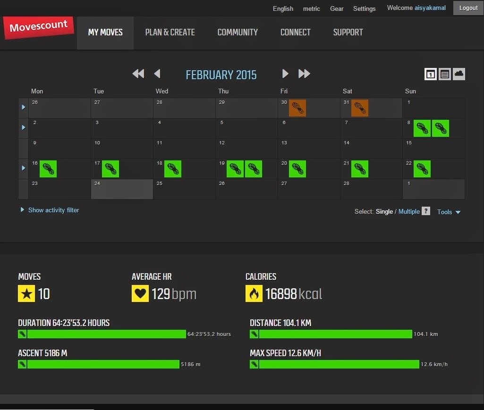
Task: Click the yellow flame Calories icon
Action: [254, 293]
